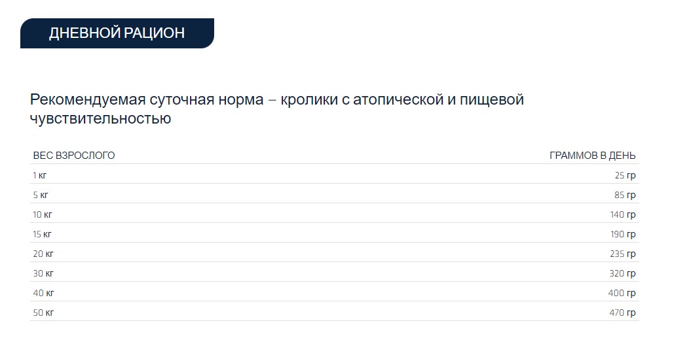691x353 pixels.
Task: Click the ДНЕВНОЙ РАЦИОН tab header
Action: (117, 33)
